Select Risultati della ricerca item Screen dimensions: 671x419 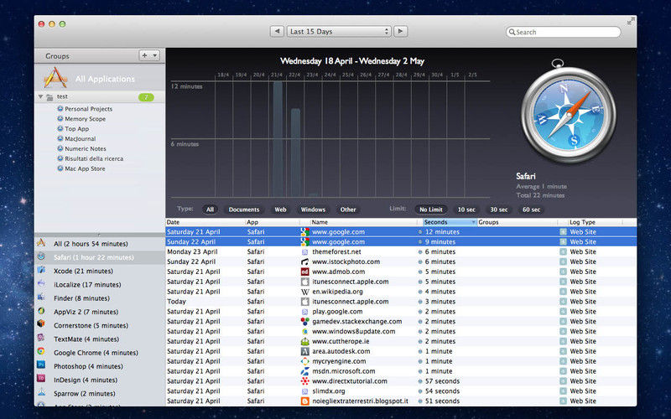(94, 158)
